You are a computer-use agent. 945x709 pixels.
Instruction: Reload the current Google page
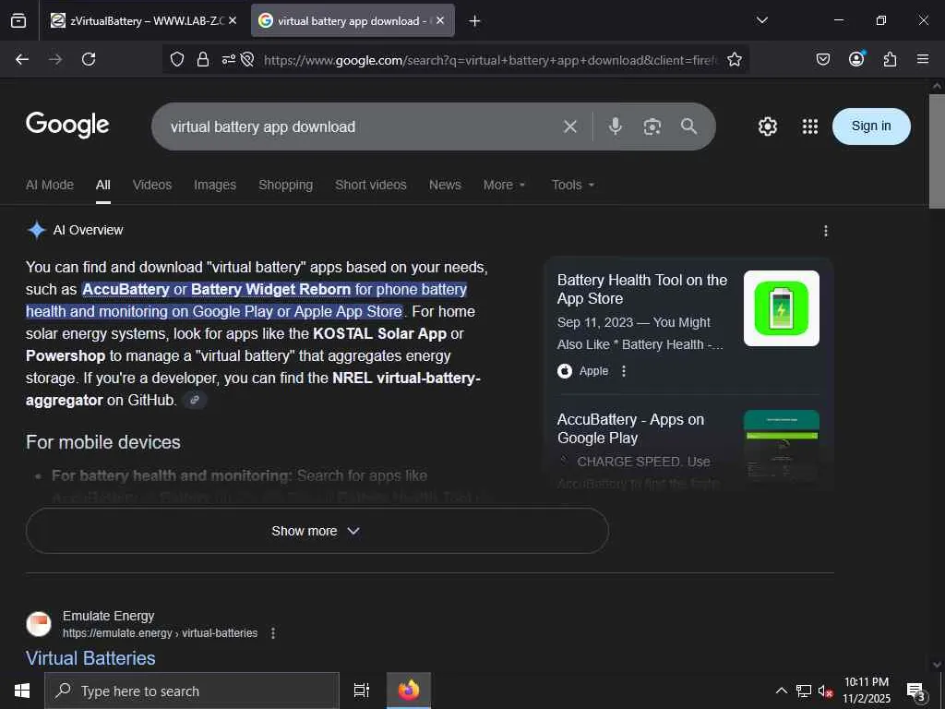89,59
